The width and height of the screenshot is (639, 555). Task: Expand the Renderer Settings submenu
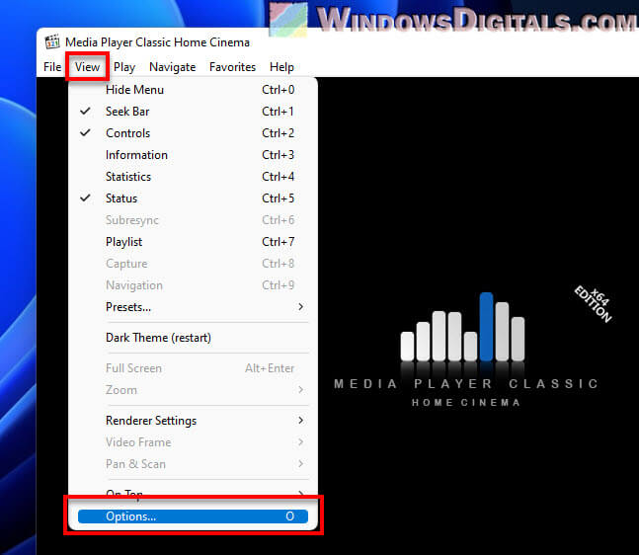(x=194, y=421)
